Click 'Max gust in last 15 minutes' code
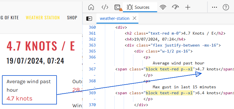The width and height of the screenshot is (234, 109). (184, 87)
